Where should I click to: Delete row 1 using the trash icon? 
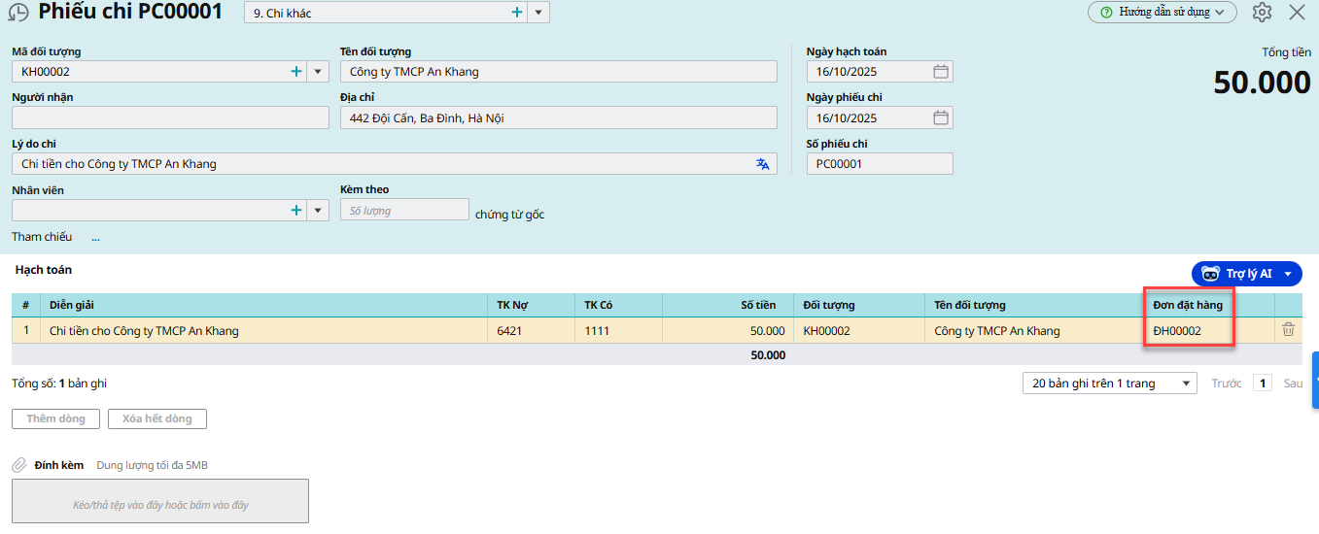[1288, 330]
